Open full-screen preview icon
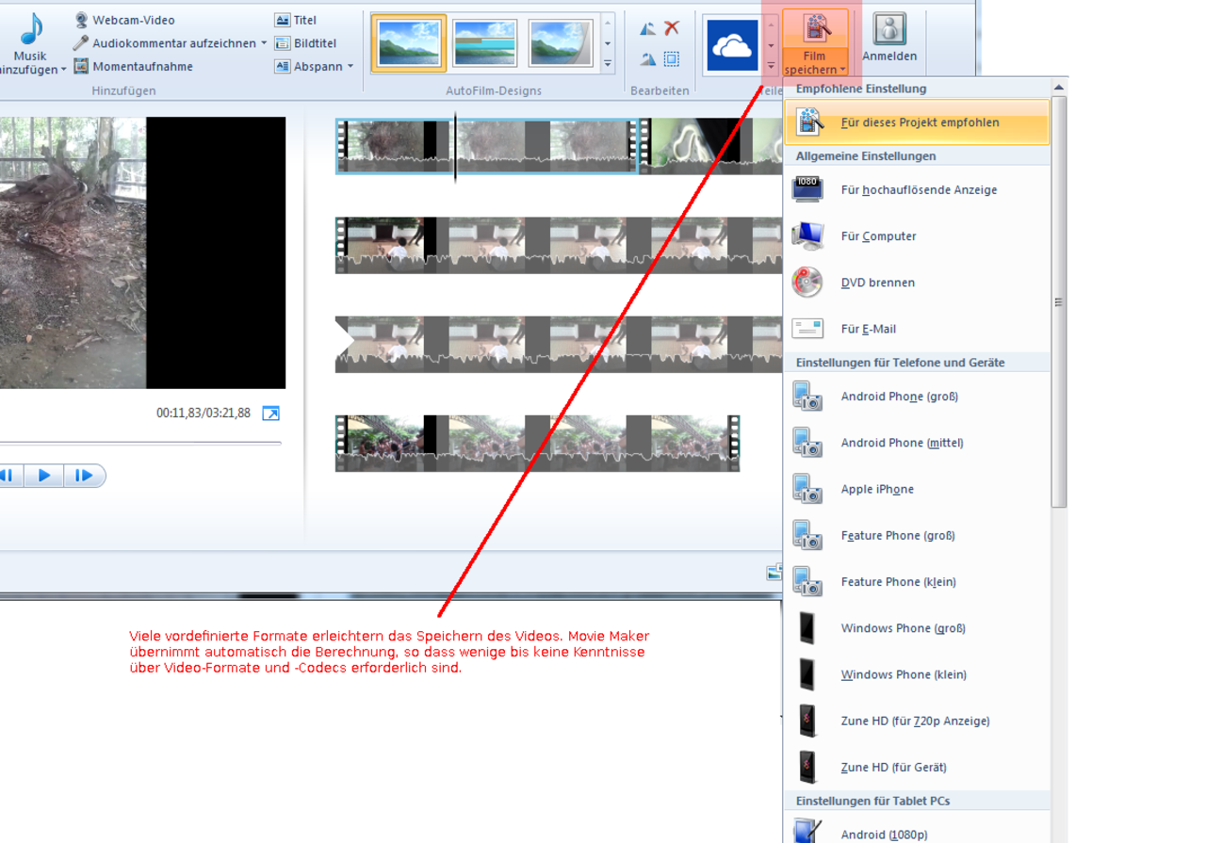The height and width of the screenshot is (843, 1206). (270, 413)
